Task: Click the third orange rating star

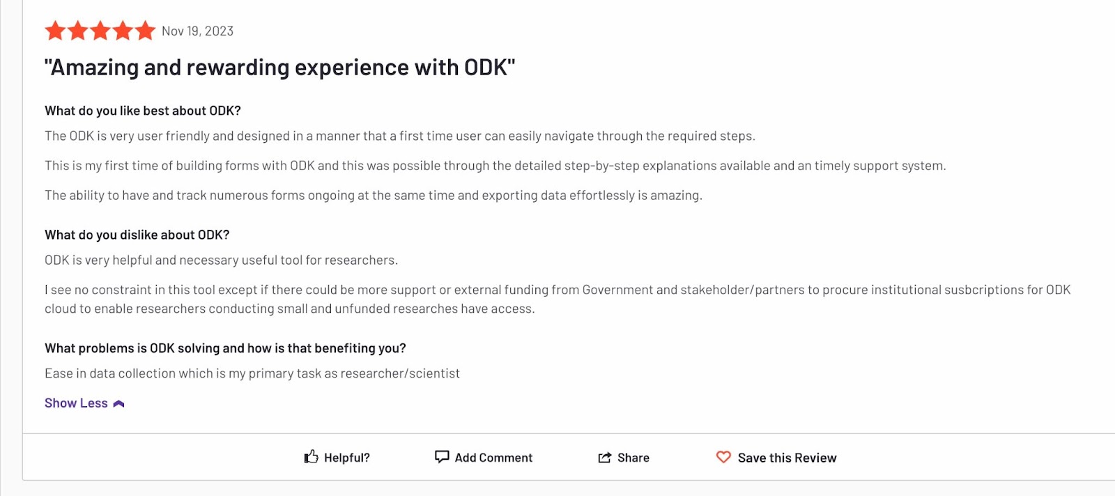Action: pyautogui.click(x=100, y=31)
